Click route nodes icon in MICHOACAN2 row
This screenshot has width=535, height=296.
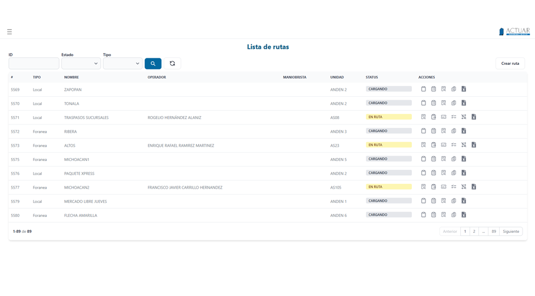coord(464,187)
